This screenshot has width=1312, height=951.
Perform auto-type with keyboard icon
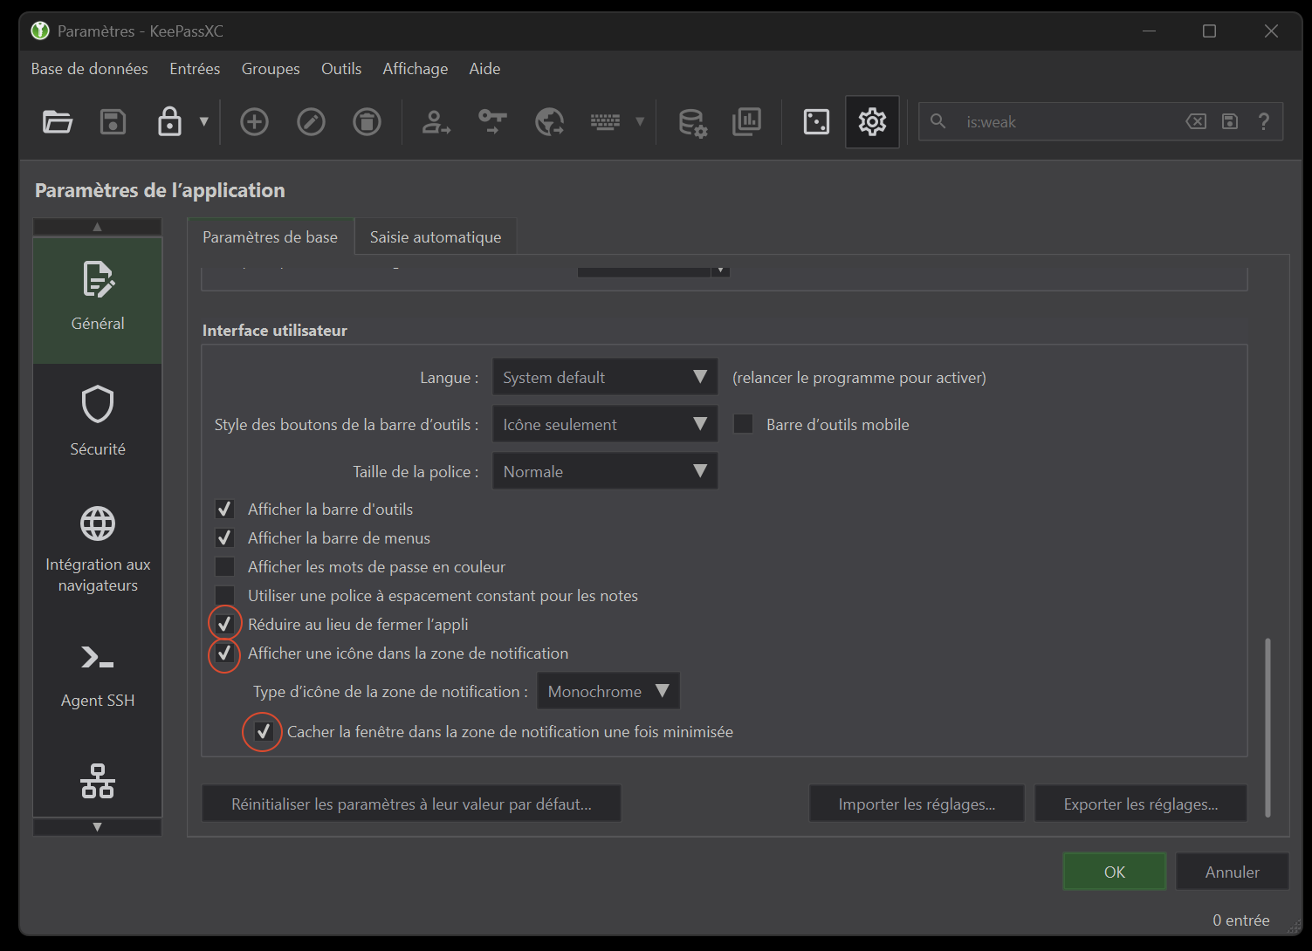click(605, 122)
